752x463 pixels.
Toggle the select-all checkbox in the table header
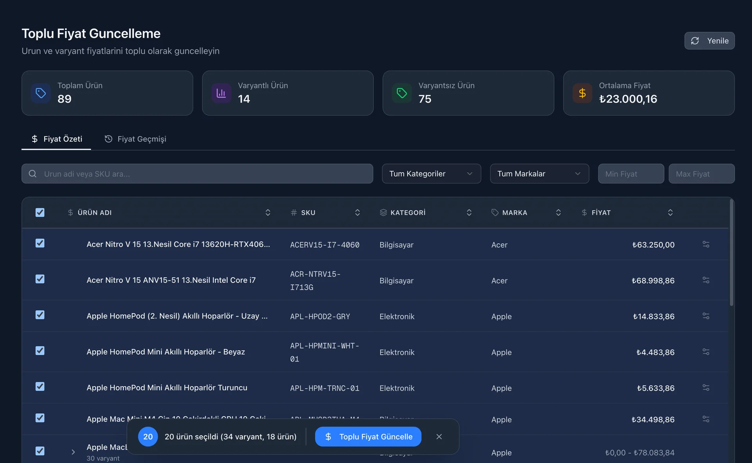point(40,212)
